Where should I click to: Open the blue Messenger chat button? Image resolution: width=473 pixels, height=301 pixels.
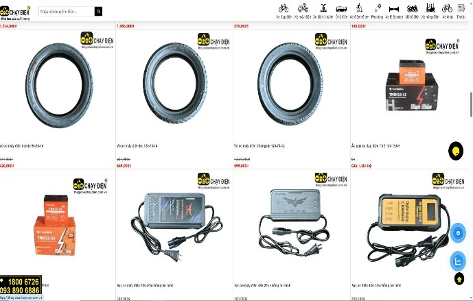[x=458, y=233]
